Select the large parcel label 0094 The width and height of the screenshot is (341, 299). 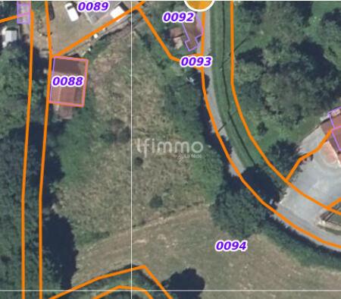[x=231, y=246]
